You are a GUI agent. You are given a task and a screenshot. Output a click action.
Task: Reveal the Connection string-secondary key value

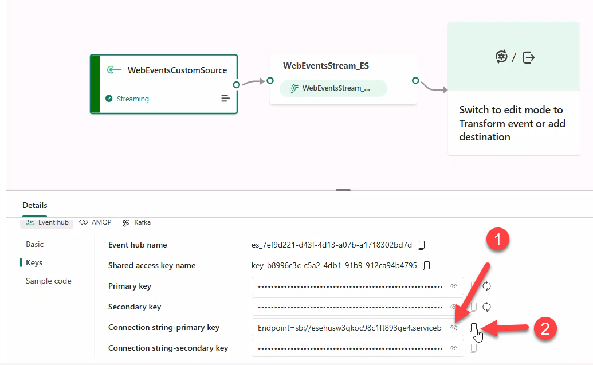(453, 348)
